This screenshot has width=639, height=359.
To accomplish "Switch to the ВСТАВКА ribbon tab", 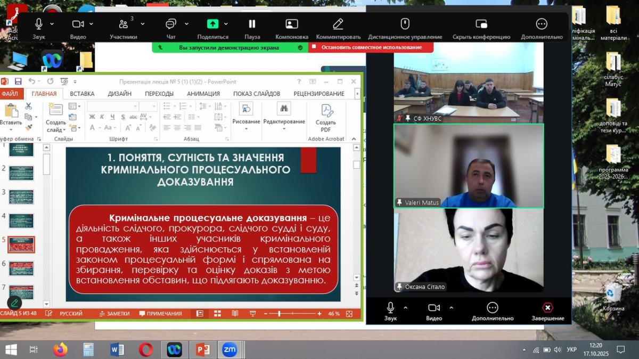I will [x=82, y=94].
